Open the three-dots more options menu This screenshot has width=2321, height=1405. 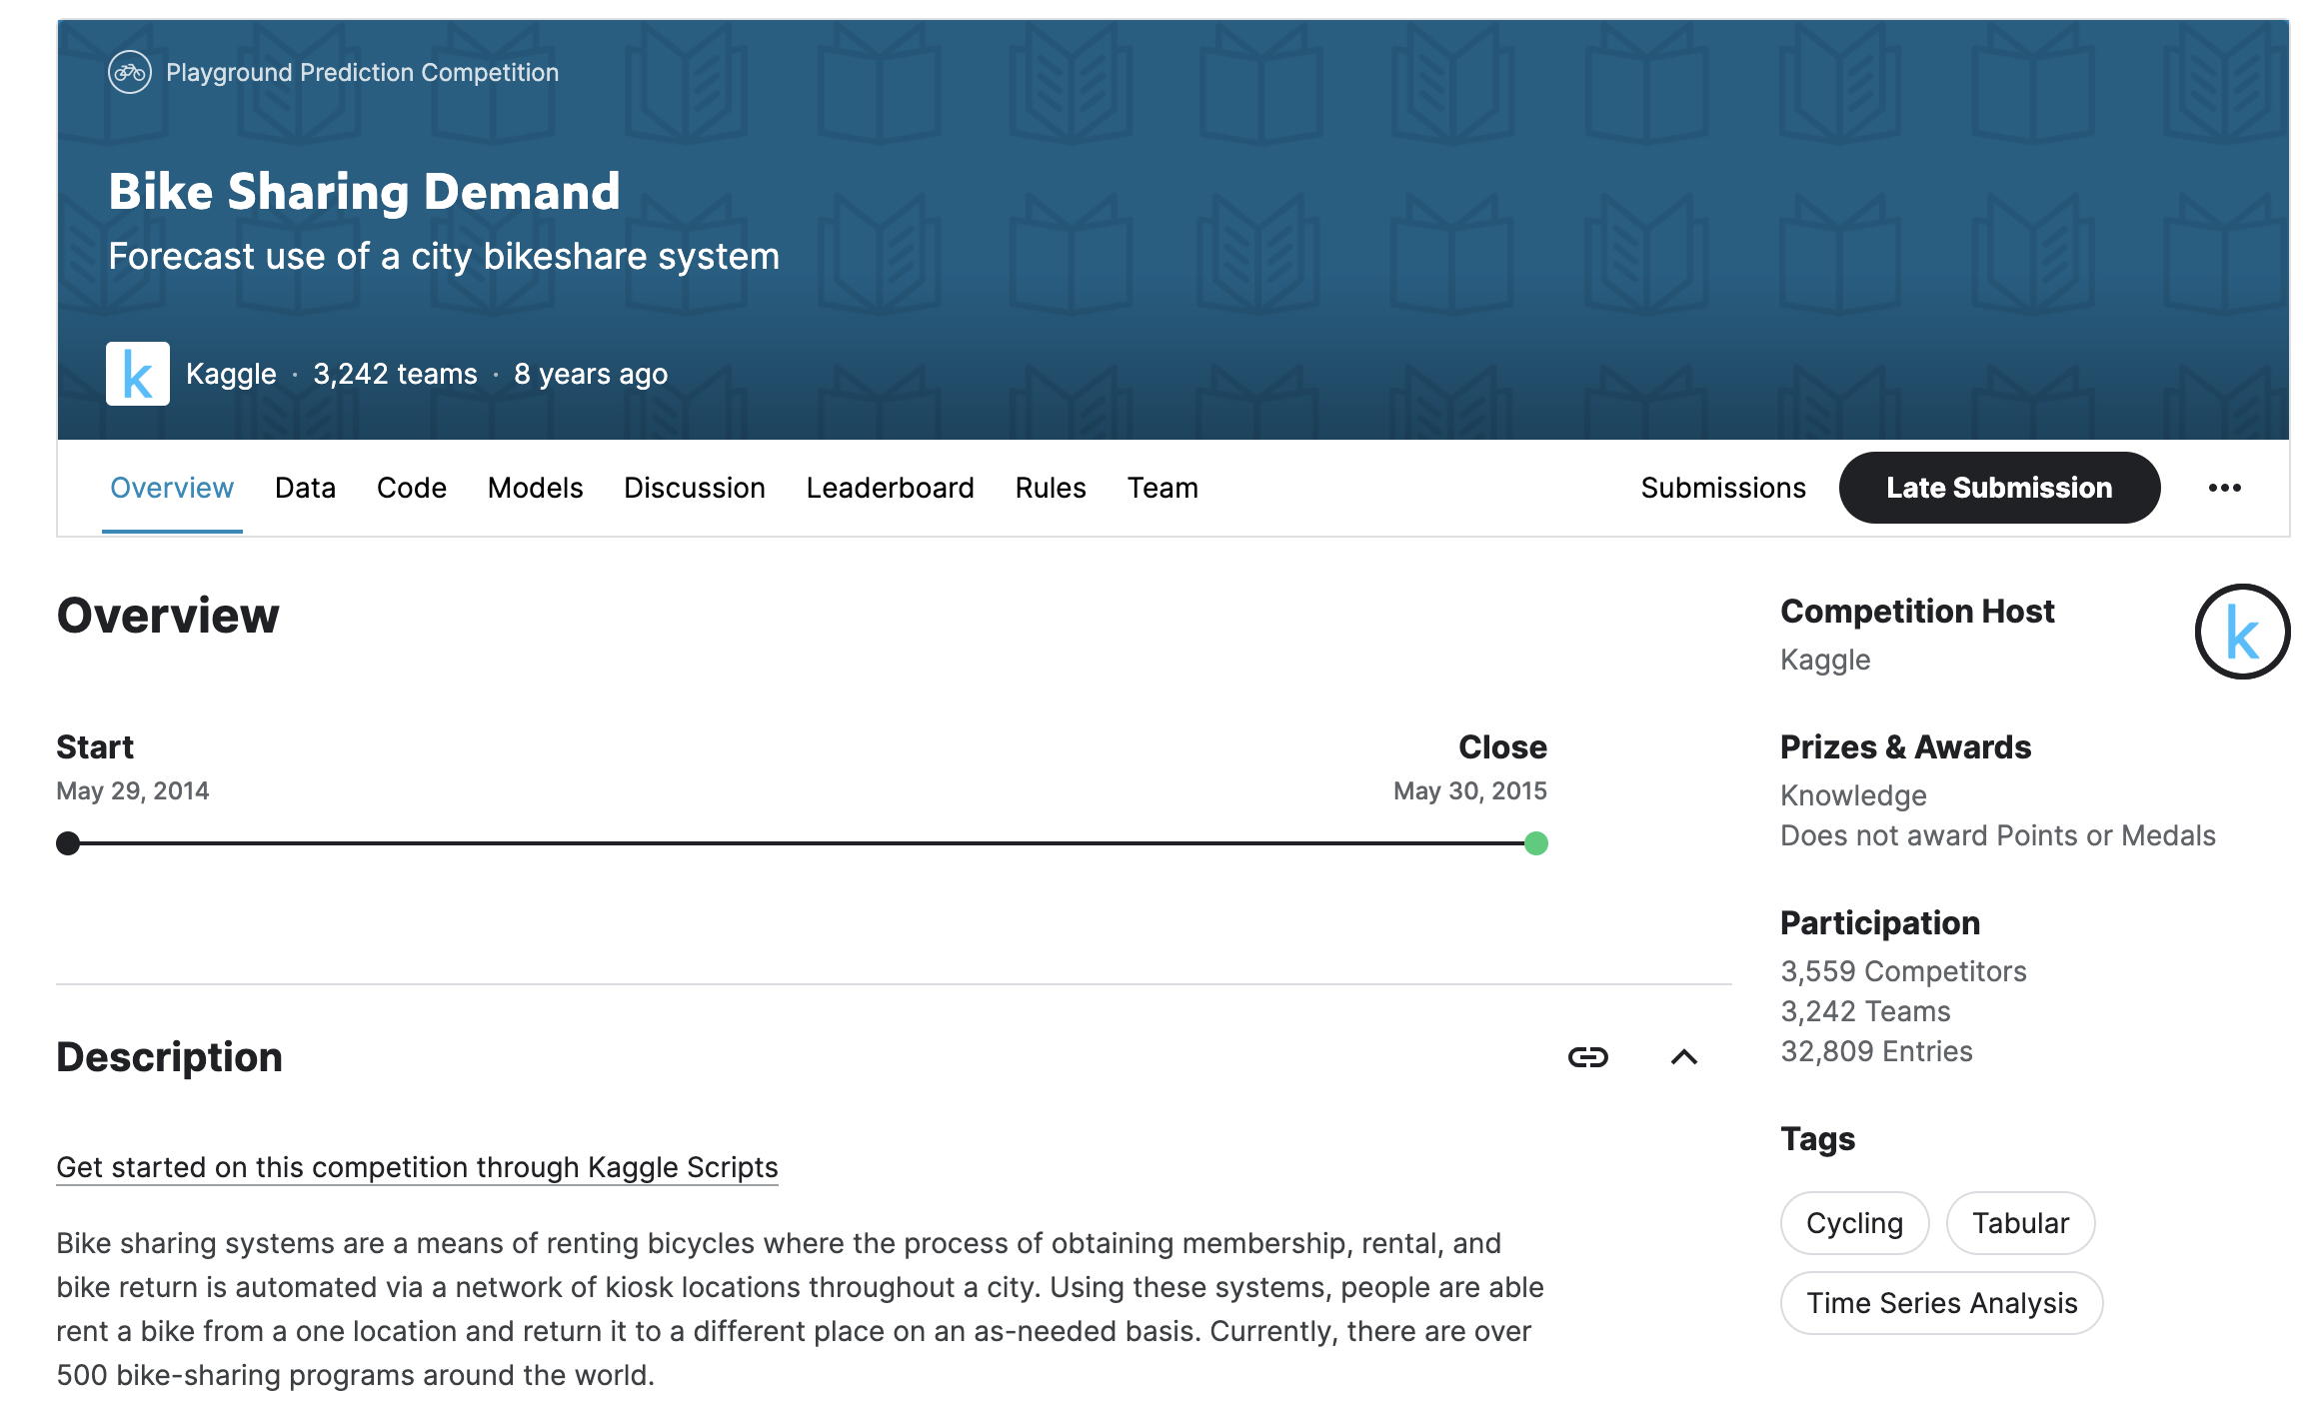(2224, 488)
